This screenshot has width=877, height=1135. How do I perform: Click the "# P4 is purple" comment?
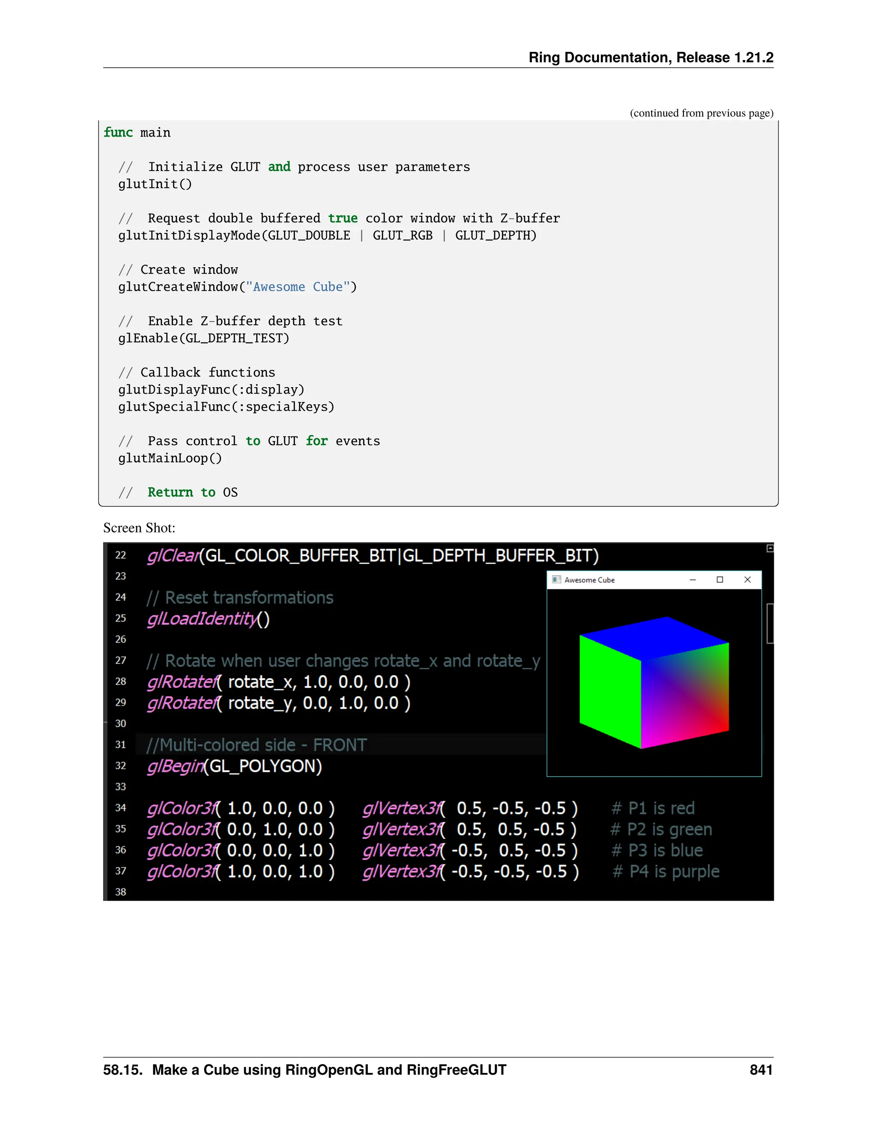click(x=666, y=872)
